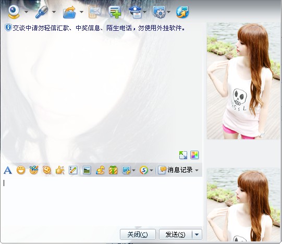The height and width of the screenshot is (244, 282).
Task: Open the send file folder icon
Action: 69,12
